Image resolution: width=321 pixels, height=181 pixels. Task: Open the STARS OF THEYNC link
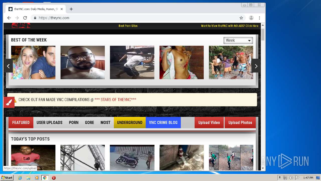coord(115,100)
